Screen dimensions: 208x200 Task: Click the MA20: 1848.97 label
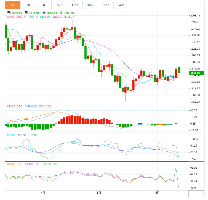(64, 17)
